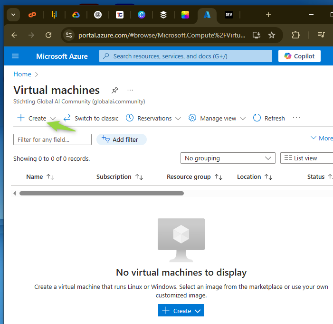The width and height of the screenshot is (333, 324).
Task: Open Copilot in Azure
Action: (299, 56)
